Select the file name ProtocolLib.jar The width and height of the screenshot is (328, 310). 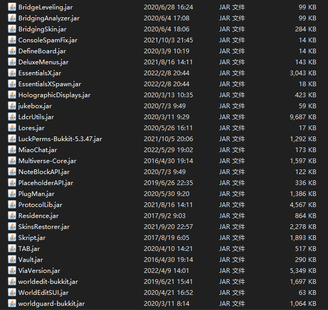pos(40,205)
